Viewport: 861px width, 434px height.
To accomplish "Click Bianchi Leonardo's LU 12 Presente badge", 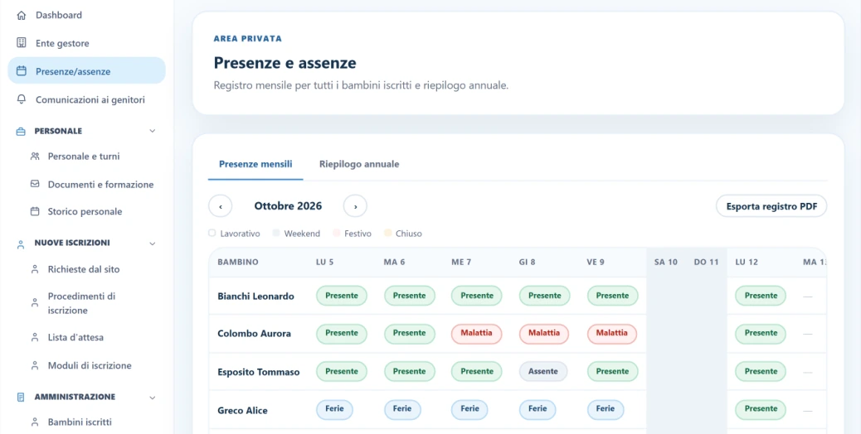I will pyautogui.click(x=761, y=296).
